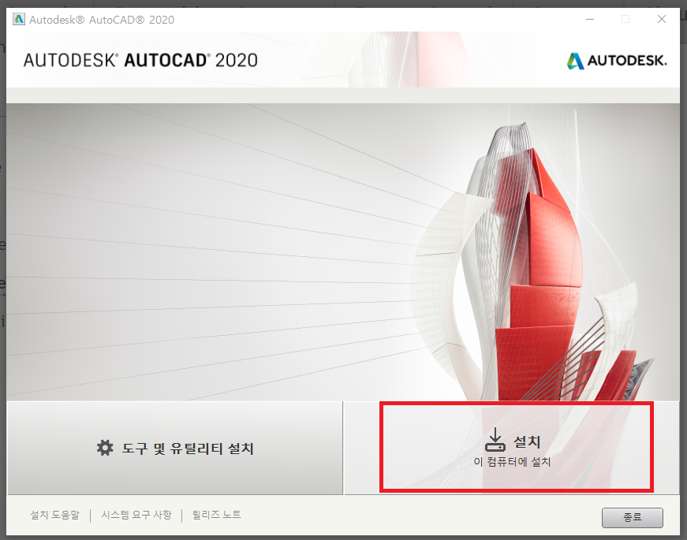Open the tools and utilities install option (도구 및 유틸리티 설치)
This screenshot has height=540, width=687.
coord(175,448)
